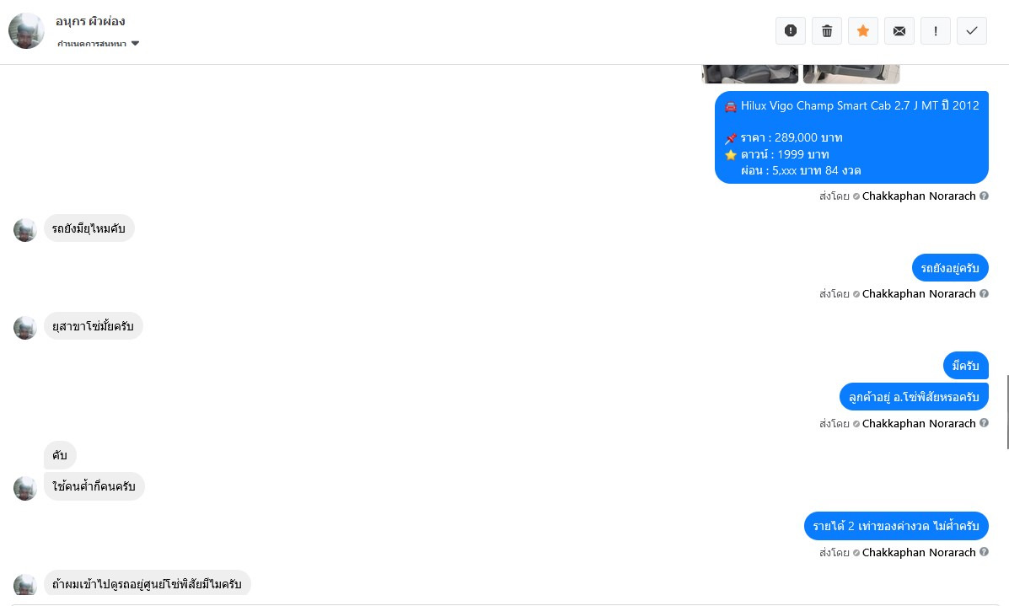
Task: Click the exclamation priority icon
Action: (x=936, y=31)
